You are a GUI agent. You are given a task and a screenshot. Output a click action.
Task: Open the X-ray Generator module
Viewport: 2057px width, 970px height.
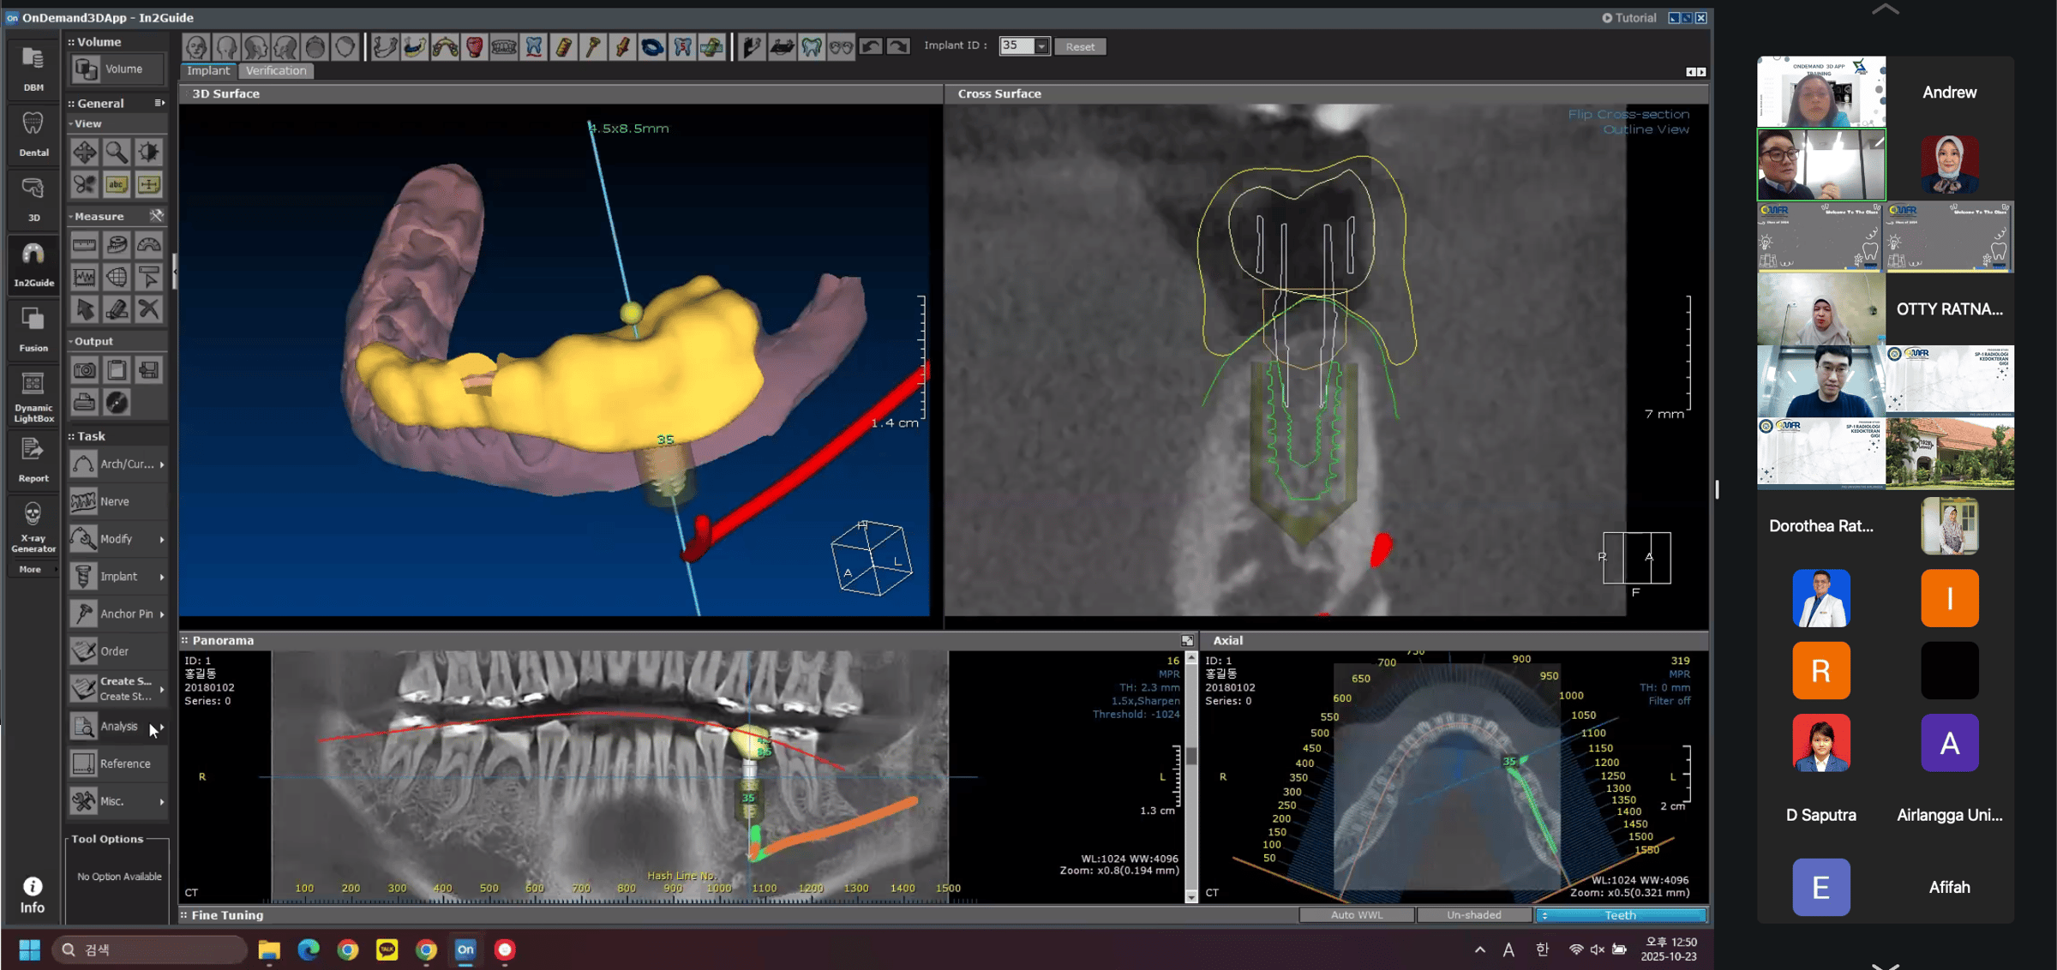33,526
